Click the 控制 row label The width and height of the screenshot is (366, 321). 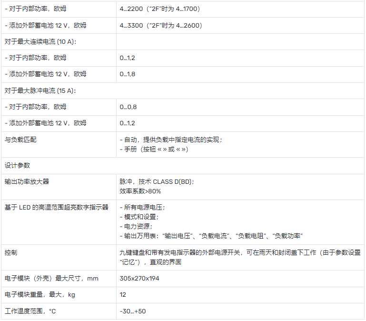[x=11, y=252]
